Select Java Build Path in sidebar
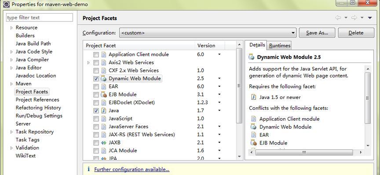The width and height of the screenshot is (380, 175). click(x=33, y=44)
